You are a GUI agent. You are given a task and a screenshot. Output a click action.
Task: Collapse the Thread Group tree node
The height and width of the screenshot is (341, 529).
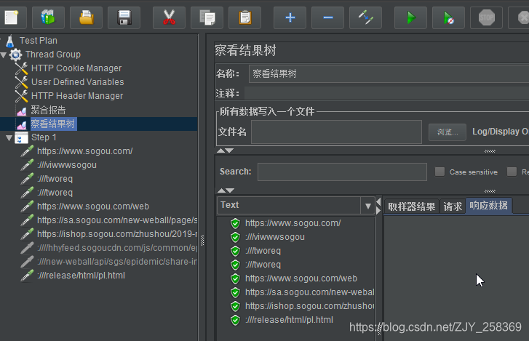click(x=4, y=55)
